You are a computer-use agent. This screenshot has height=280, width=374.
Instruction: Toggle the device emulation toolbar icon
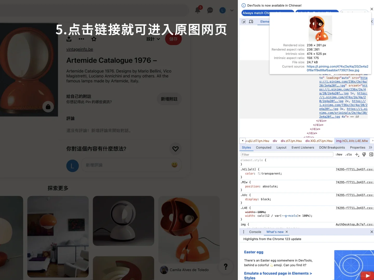point(251,22)
